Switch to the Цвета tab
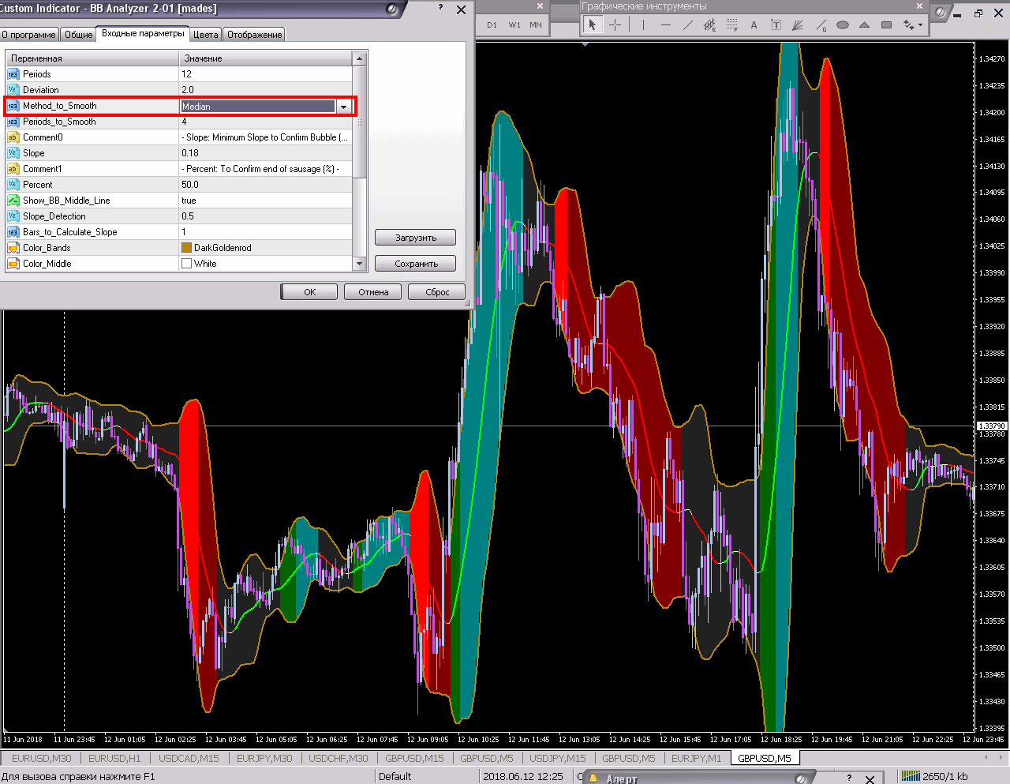Image resolution: width=1010 pixels, height=784 pixels. coord(205,35)
